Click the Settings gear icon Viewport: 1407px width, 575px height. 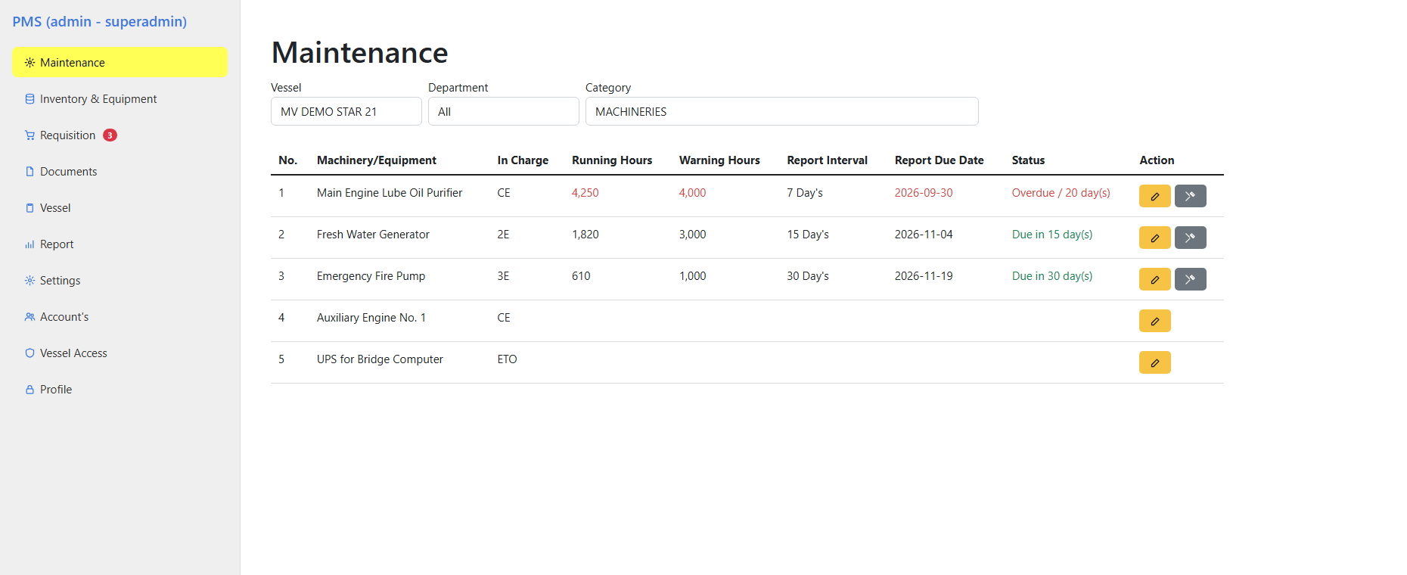[30, 280]
